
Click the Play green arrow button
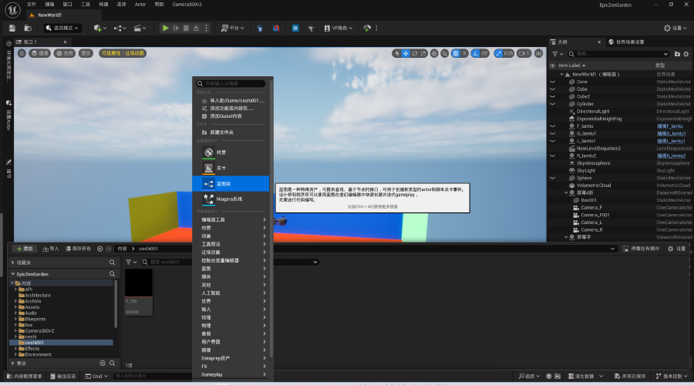click(x=165, y=28)
